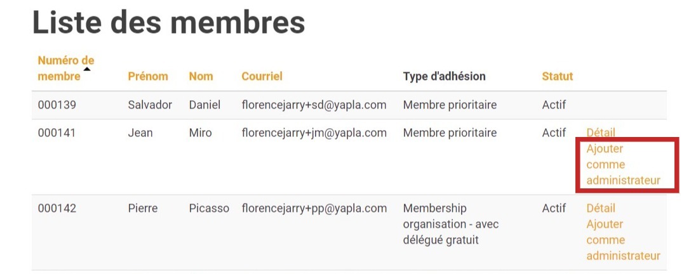Open Détail link for Pierre Picasso
Viewport: 684px width, 274px height.
tap(600, 208)
